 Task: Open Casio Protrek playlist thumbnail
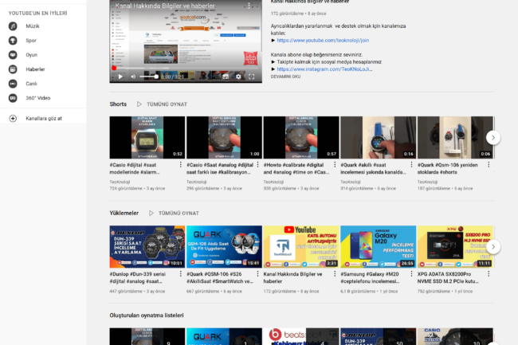click(455, 336)
